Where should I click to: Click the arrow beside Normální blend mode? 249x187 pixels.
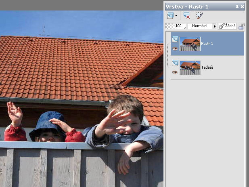215,26
